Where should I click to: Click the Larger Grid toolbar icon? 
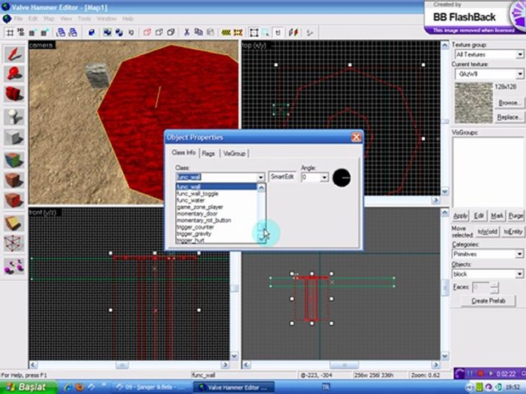[x=44, y=32]
